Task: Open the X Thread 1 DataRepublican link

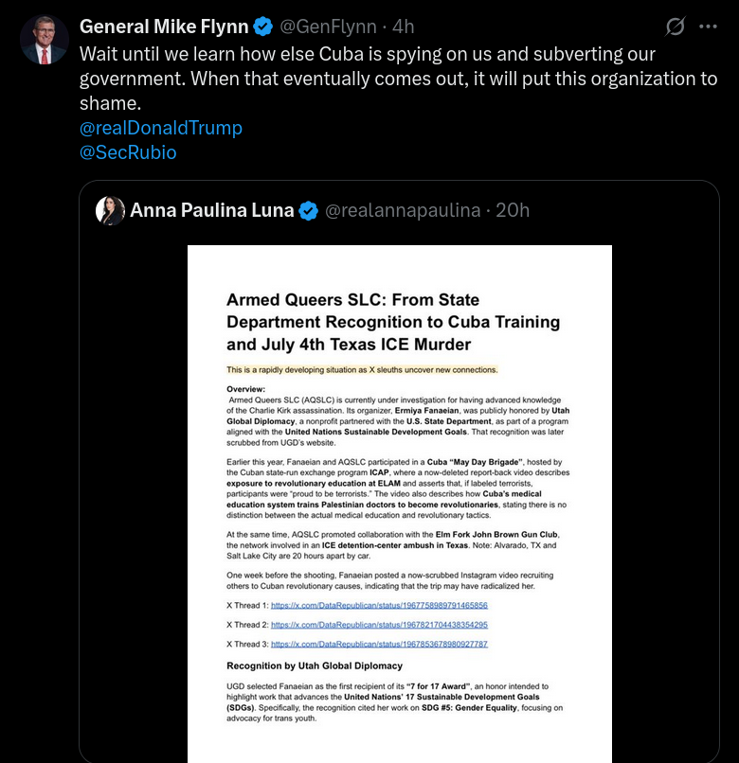Action: [x=379, y=605]
